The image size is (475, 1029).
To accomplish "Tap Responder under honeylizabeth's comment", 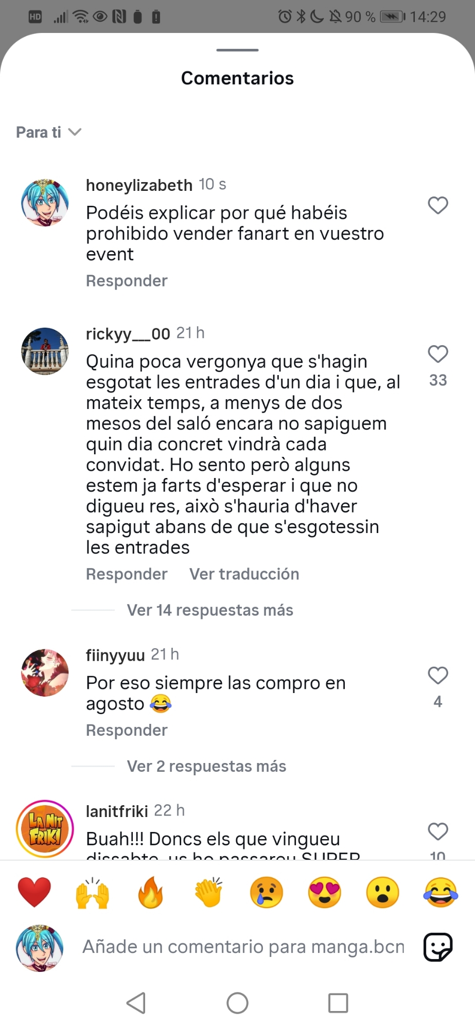I will [127, 281].
